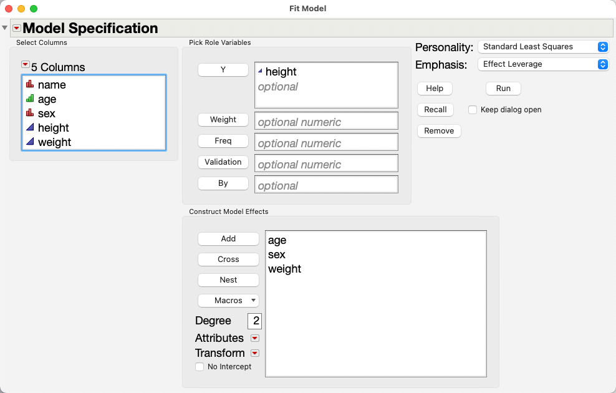This screenshot has height=393, width=616.
Task: Open the Attributes red triangle menu
Action: pos(254,338)
